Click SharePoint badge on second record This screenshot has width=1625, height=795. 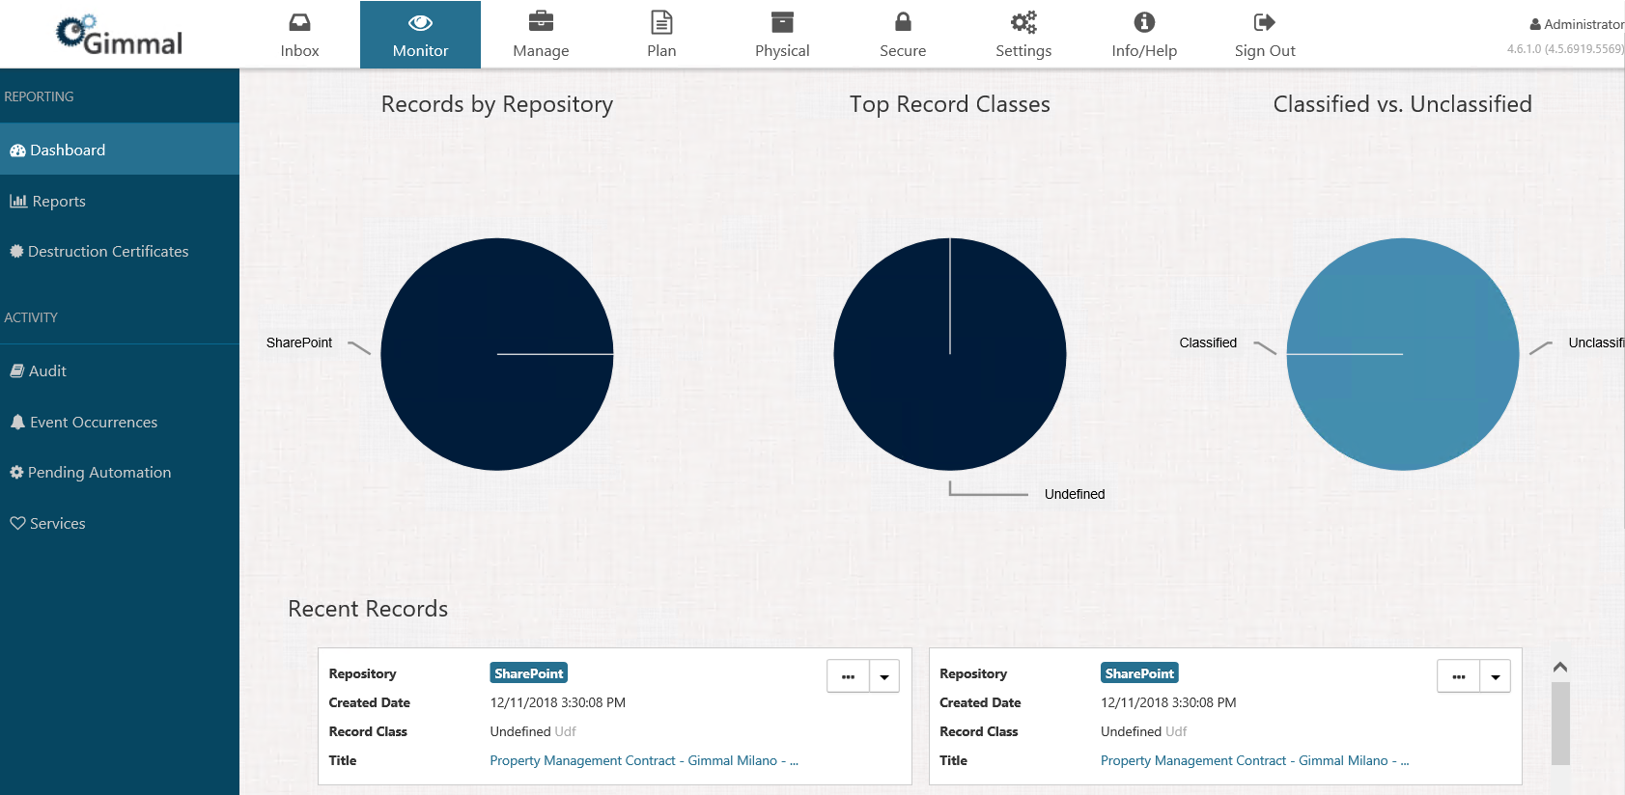pos(1139,673)
